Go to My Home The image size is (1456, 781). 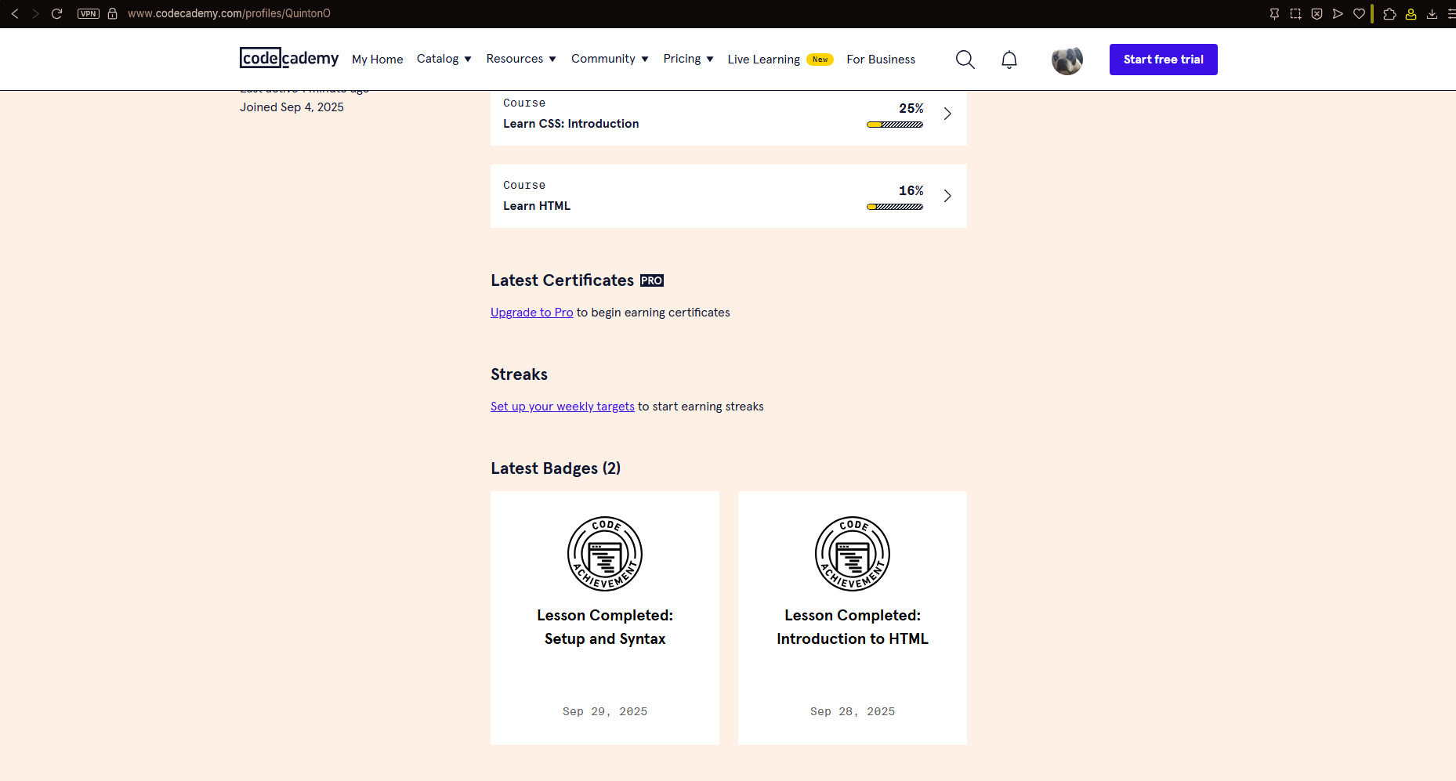click(377, 60)
